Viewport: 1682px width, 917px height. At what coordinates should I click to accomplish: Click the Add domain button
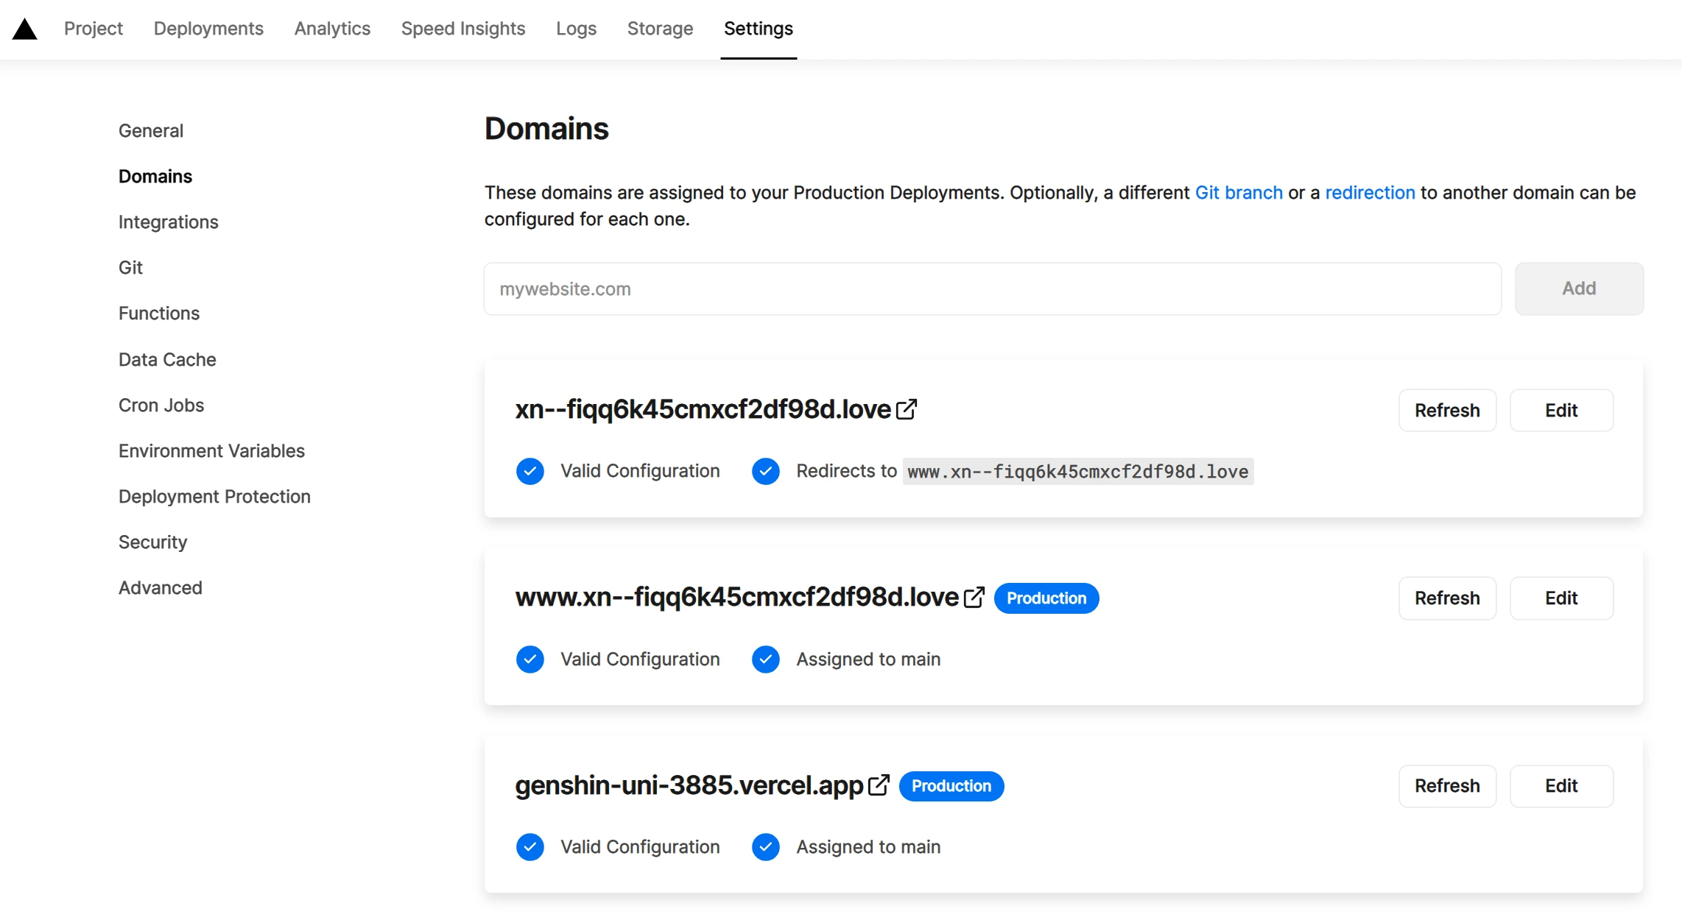point(1579,288)
